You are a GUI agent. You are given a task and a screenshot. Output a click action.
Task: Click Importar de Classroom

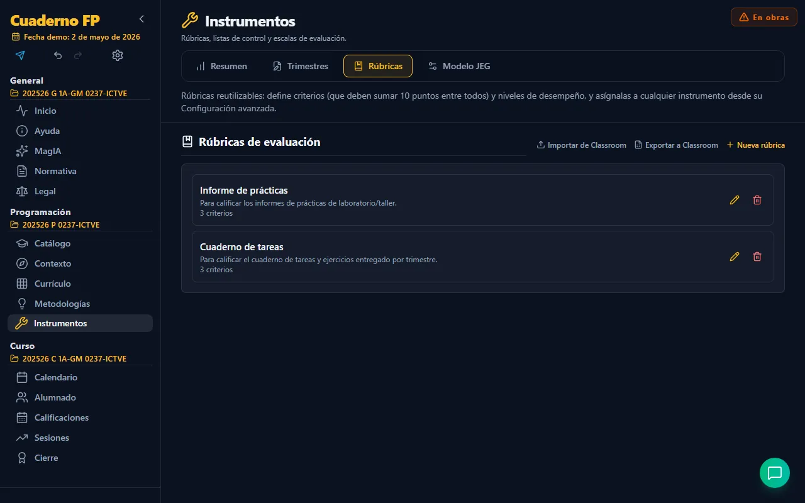[x=581, y=145]
